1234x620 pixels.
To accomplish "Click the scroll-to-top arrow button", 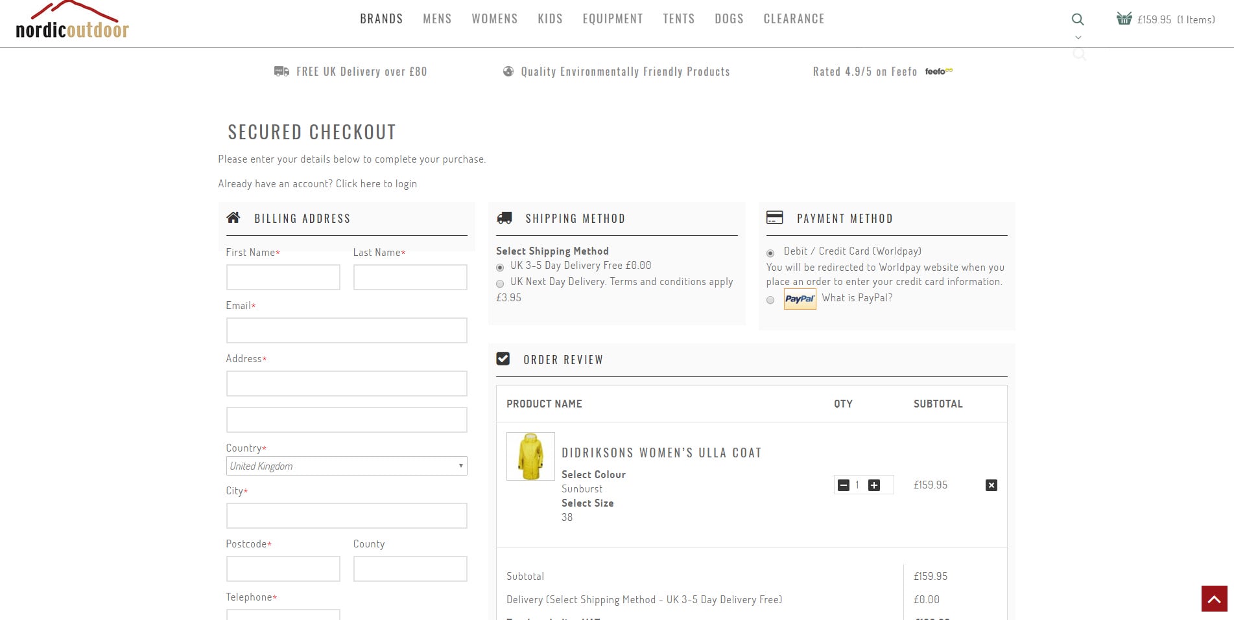I will pyautogui.click(x=1215, y=599).
